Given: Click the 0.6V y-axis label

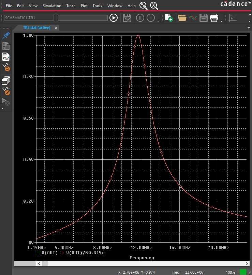Looking at the screenshot, I should click(x=28, y=118).
